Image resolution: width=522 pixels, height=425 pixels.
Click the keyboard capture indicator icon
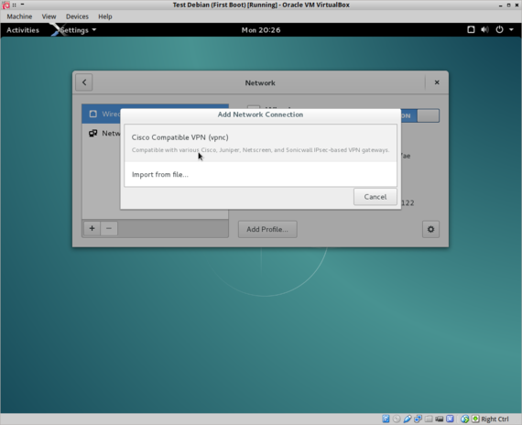point(475,419)
